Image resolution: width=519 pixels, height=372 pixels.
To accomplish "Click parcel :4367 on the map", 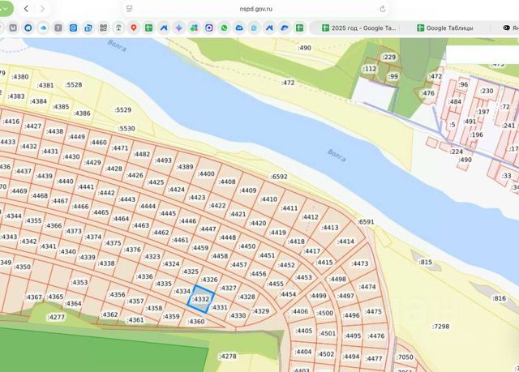I will 34,297.
